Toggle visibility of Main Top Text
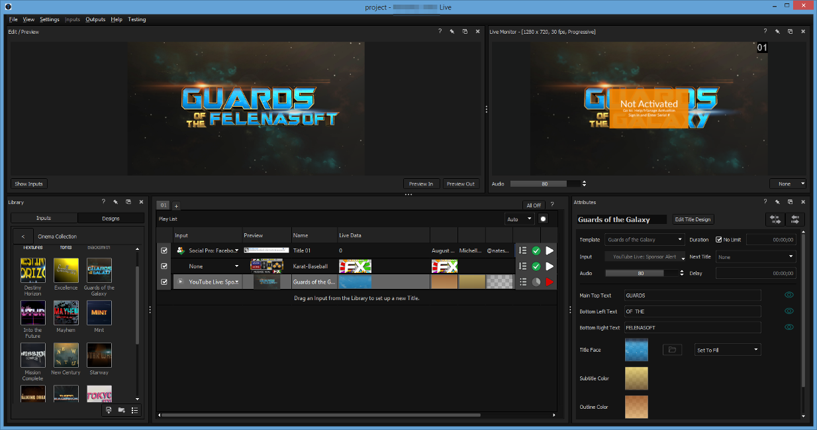This screenshot has width=817, height=430. [x=789, y=296]
